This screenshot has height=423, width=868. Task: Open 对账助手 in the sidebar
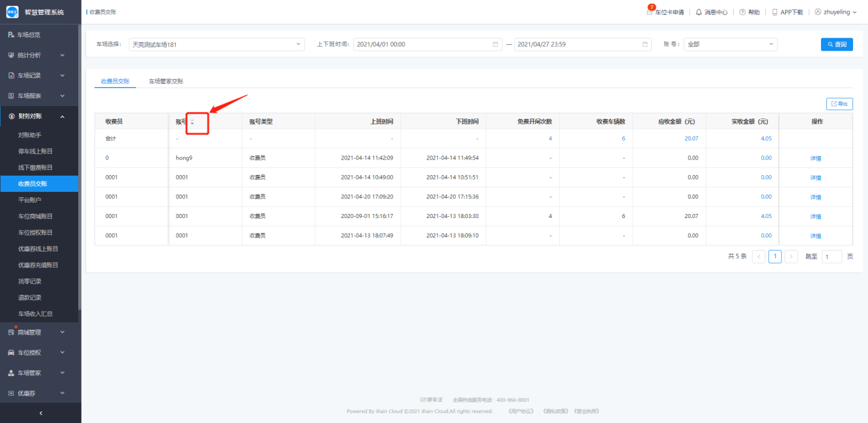pos(29,135)
